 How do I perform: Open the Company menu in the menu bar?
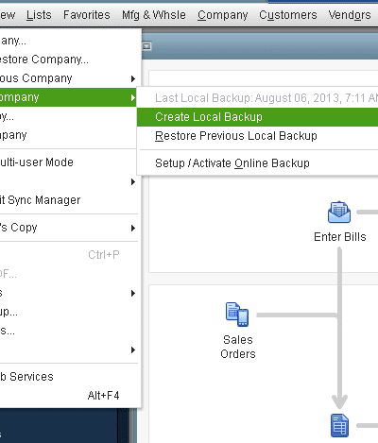tap(223, 15)
